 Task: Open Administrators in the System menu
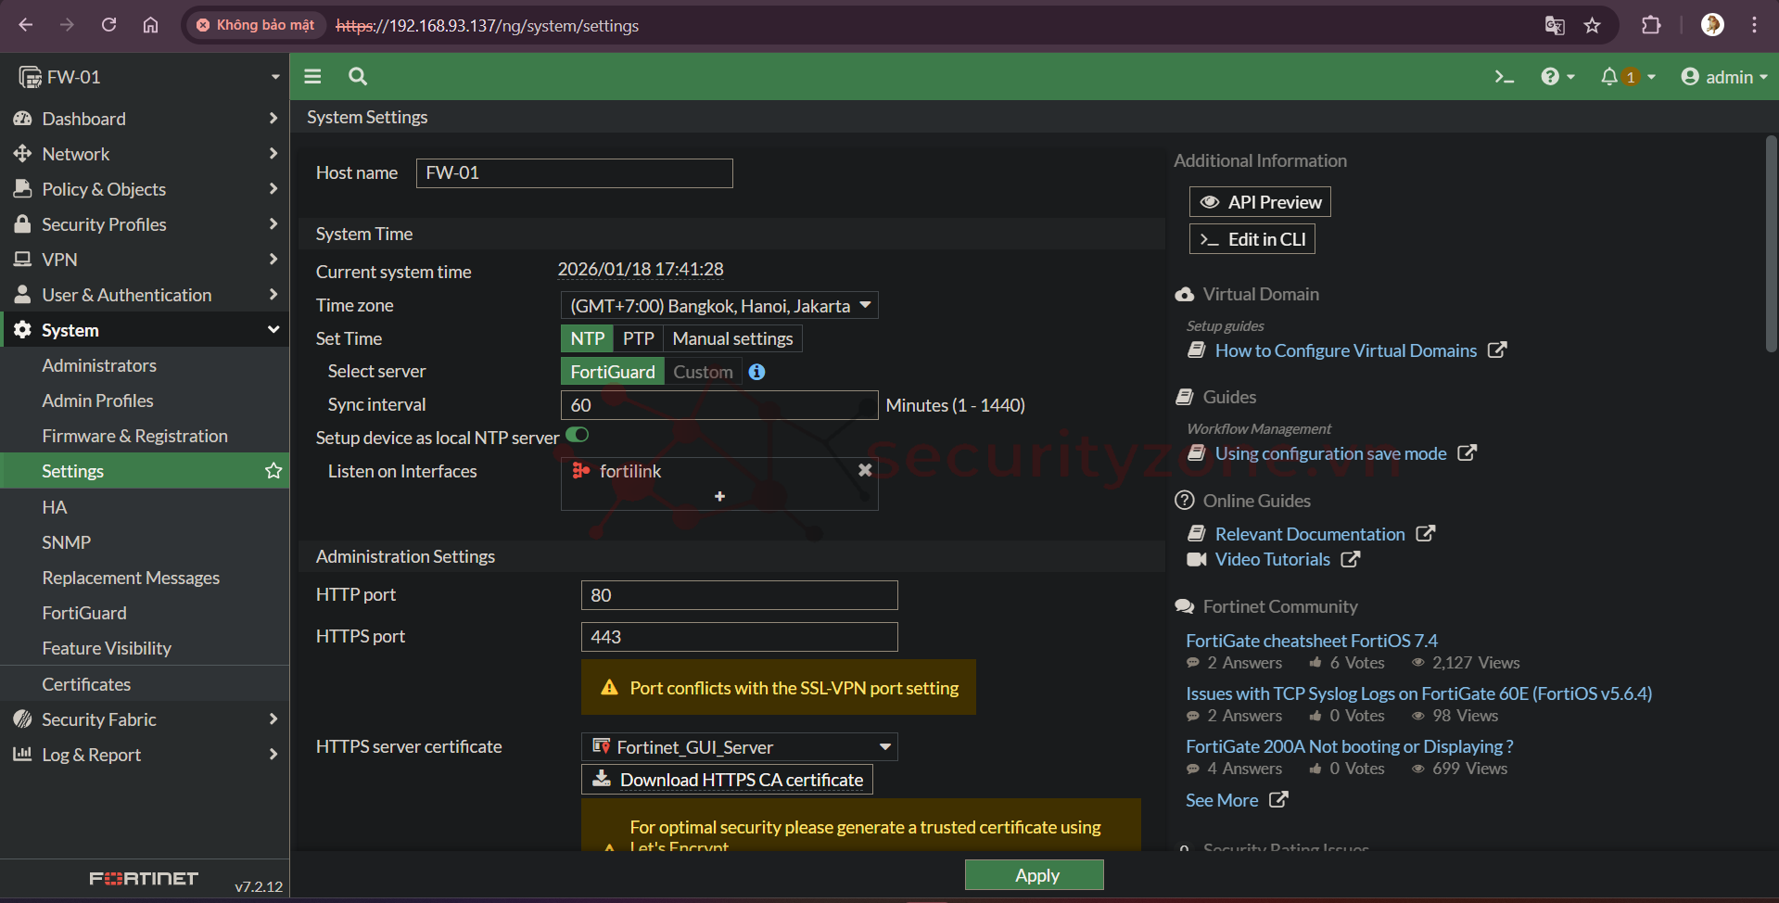99,365
